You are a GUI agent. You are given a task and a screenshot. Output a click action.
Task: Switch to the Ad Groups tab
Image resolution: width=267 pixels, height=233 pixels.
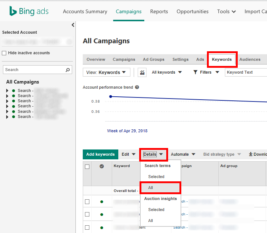pos(153,59)
